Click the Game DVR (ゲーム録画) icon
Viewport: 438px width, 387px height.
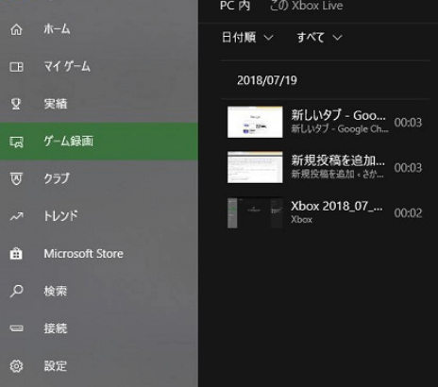pos(16,142)
